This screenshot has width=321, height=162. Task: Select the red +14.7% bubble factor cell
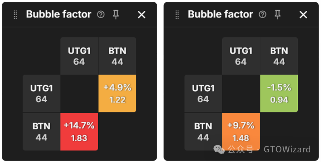pyautogui.click(x=79, y=131)
